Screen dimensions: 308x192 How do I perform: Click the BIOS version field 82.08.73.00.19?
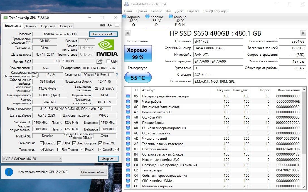64,61
